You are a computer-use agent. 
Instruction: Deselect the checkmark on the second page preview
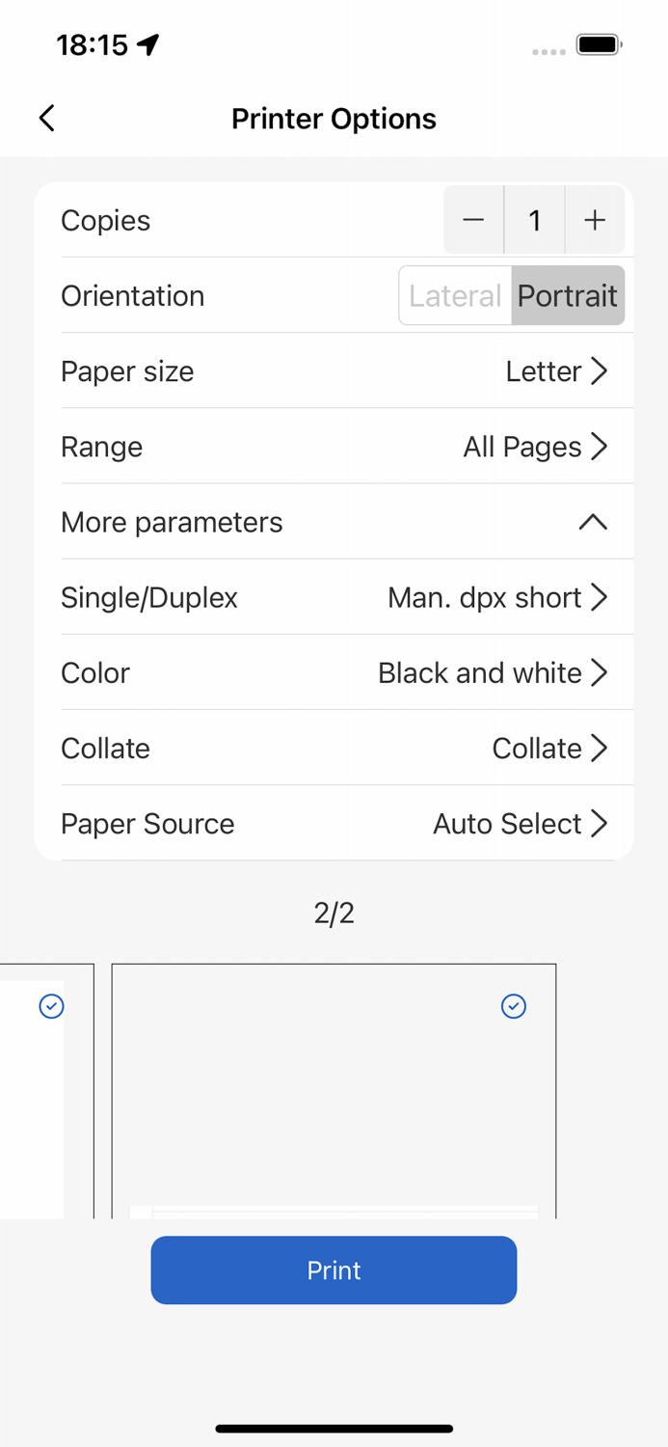(514, 1006)
